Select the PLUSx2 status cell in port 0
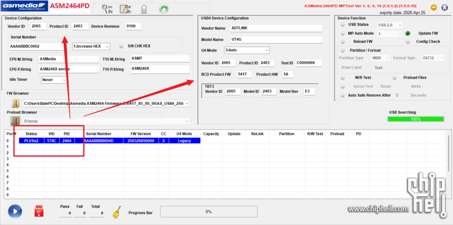 click(x=31, y=140)
